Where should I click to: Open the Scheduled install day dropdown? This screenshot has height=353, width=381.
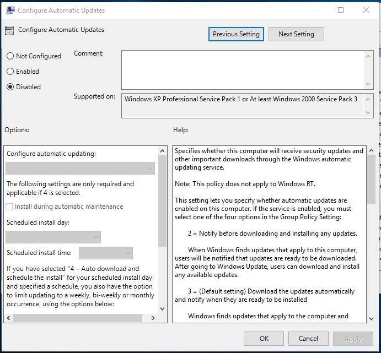(x=53, y=237)
